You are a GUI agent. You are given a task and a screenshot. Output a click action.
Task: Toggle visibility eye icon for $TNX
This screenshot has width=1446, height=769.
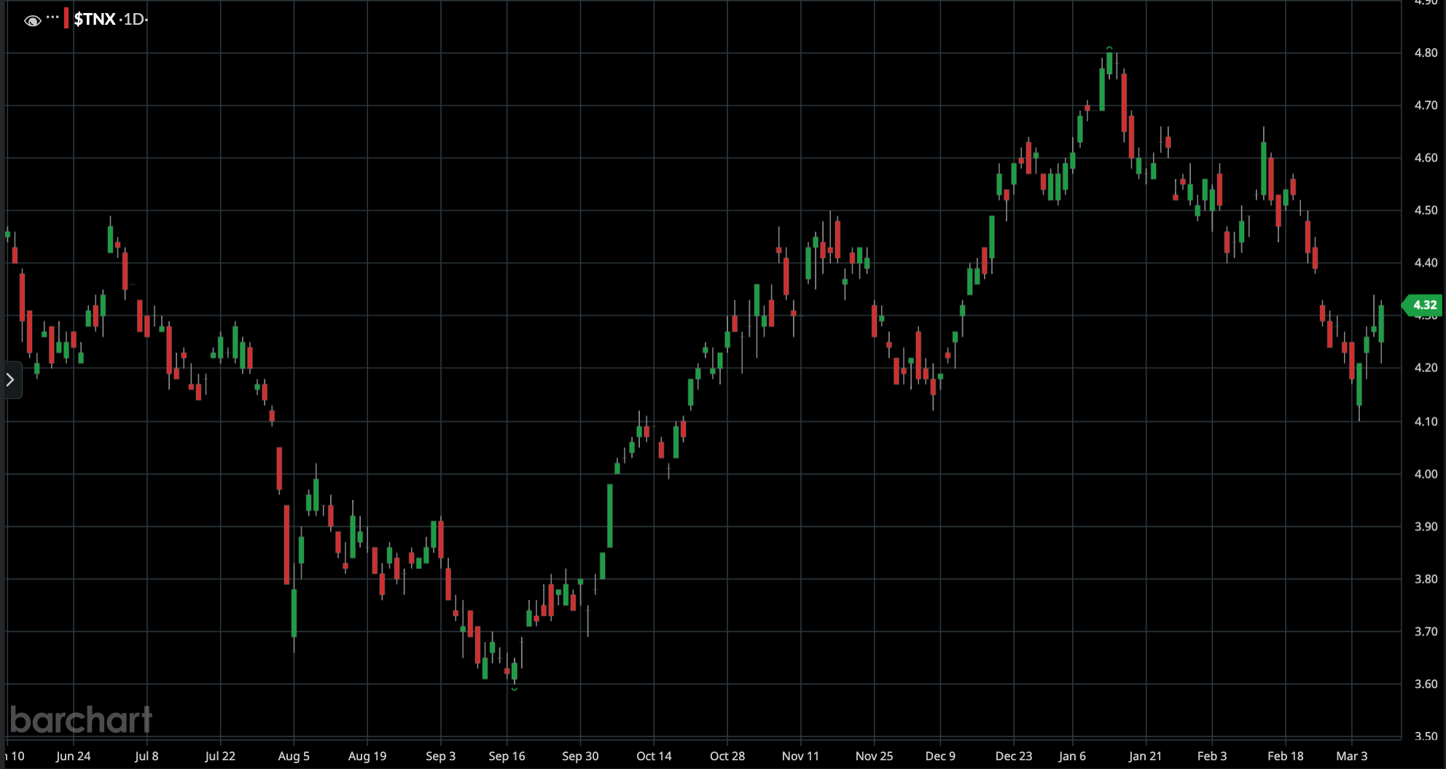click(x=32, y=20)
